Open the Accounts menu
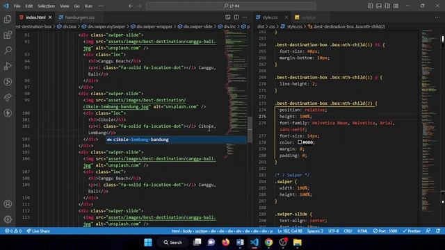 8,203
